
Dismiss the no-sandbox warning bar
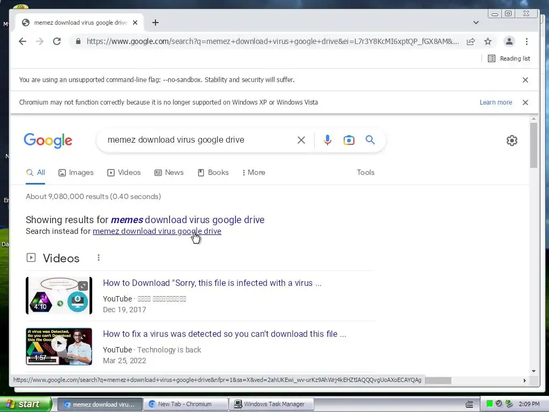point(525,80)
